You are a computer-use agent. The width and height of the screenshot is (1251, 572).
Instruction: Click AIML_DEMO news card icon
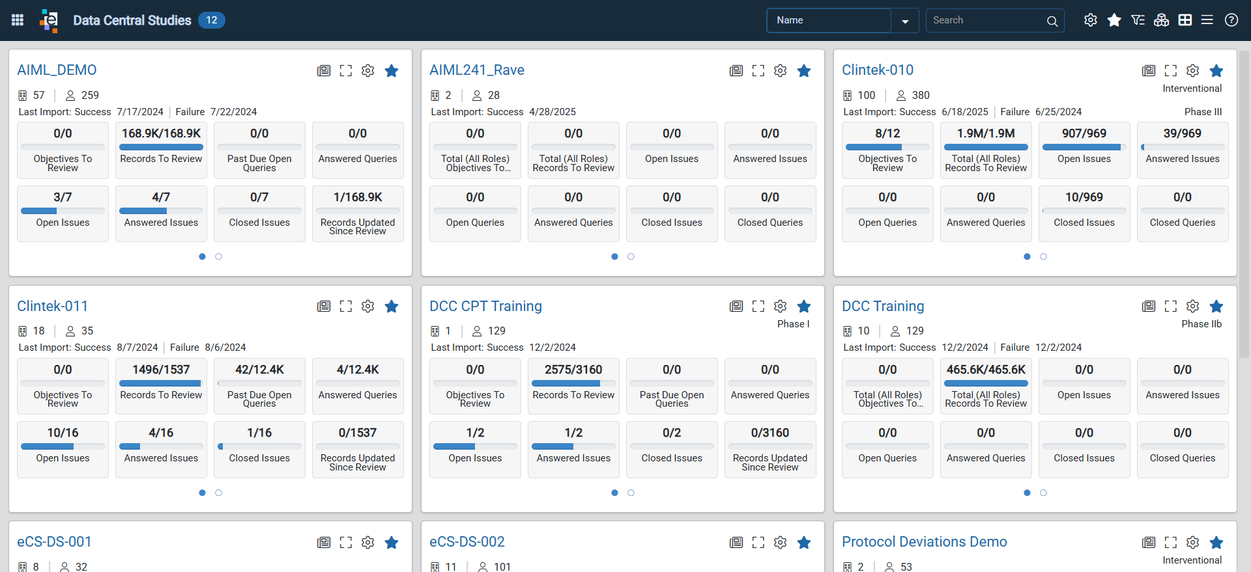tap(324, 70)
